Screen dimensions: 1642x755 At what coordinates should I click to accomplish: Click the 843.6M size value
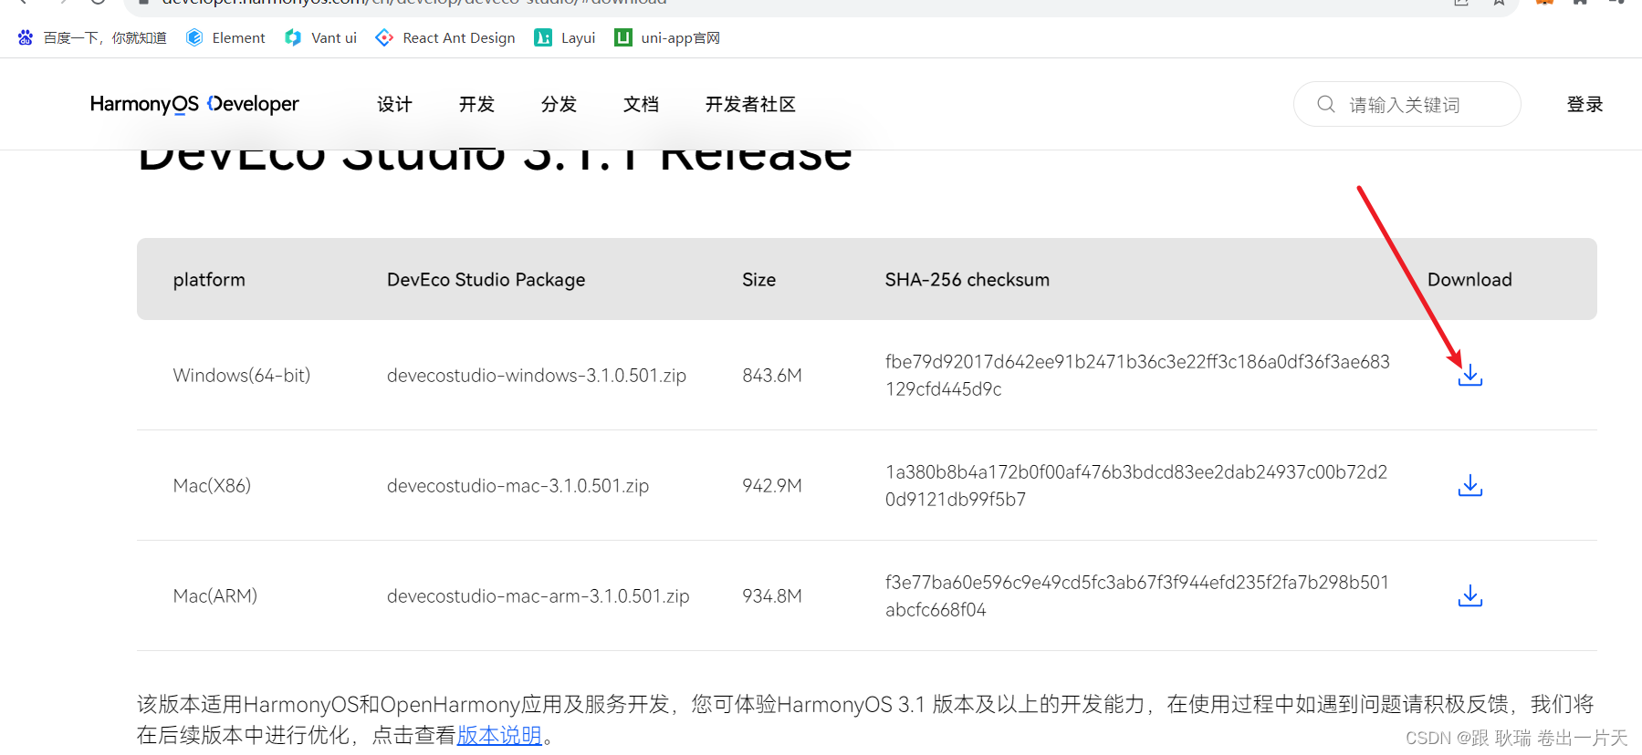tap(772, 375)
